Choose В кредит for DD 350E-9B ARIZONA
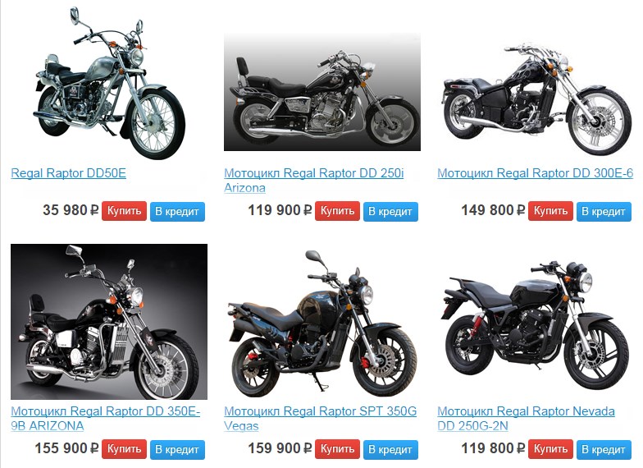643x468 pixels. (177, 450)
